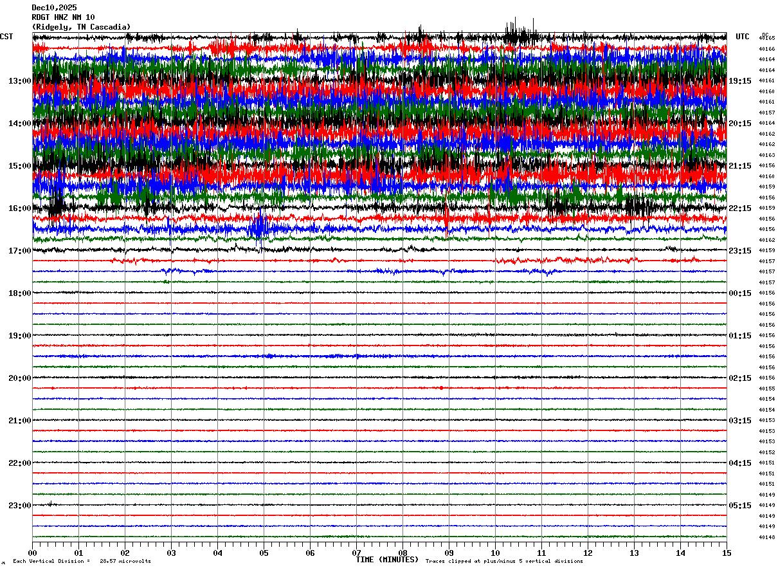
Task: Click minute tick label 01 on time axis
Action: (78, 553)
